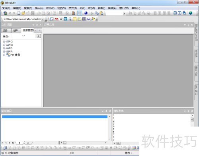This screenshot has height=156, width=199.
Task: Open the color palette grid icon
Action: (x=134, y=148)
